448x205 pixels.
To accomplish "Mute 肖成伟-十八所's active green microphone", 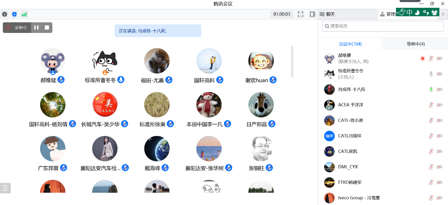I will [431, 90].
